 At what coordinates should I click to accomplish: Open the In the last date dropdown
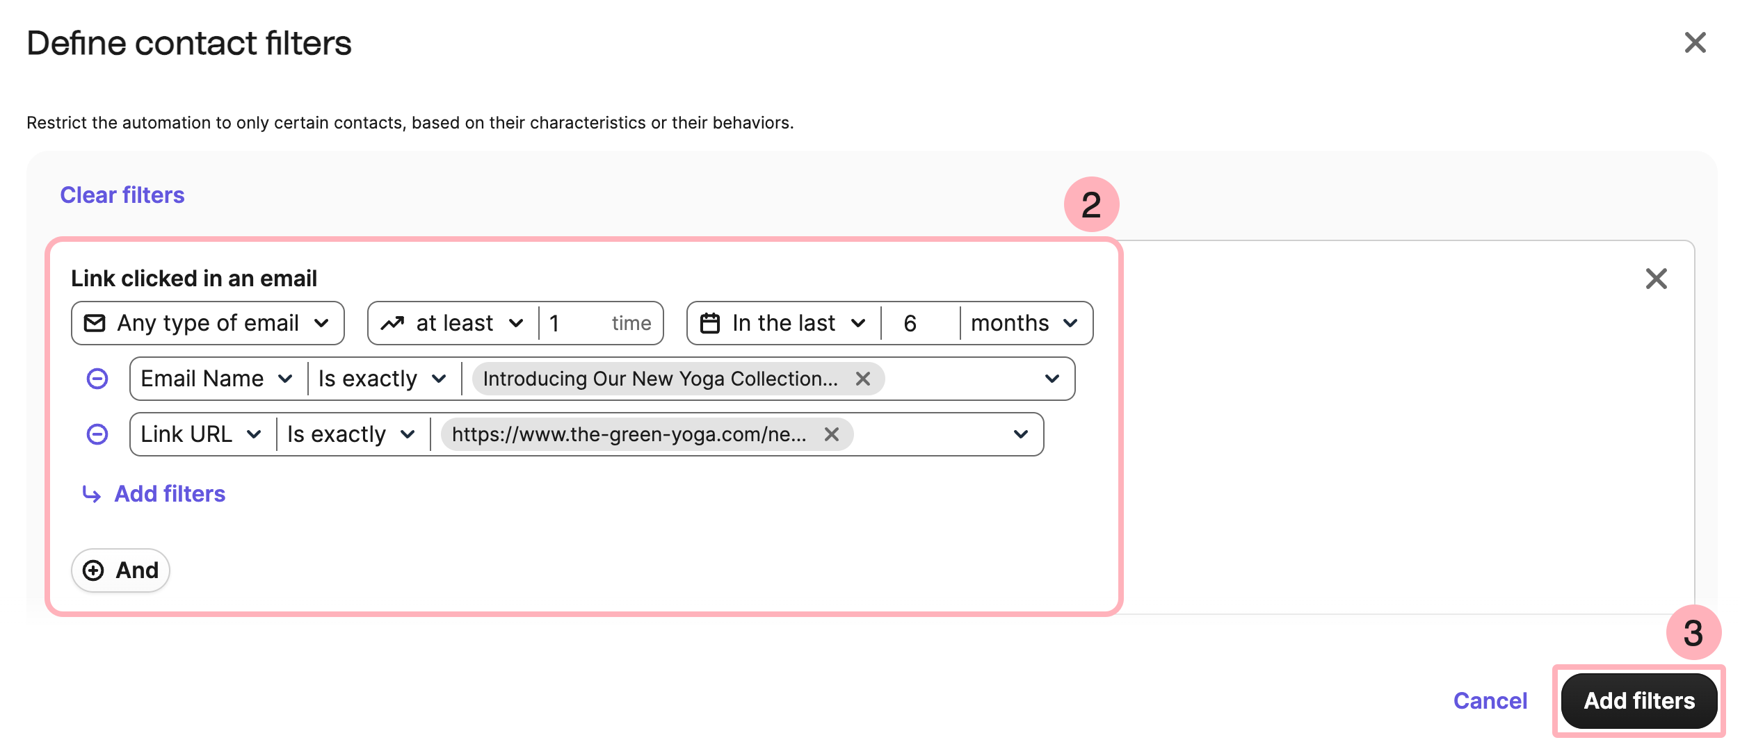tap(784, 323)
